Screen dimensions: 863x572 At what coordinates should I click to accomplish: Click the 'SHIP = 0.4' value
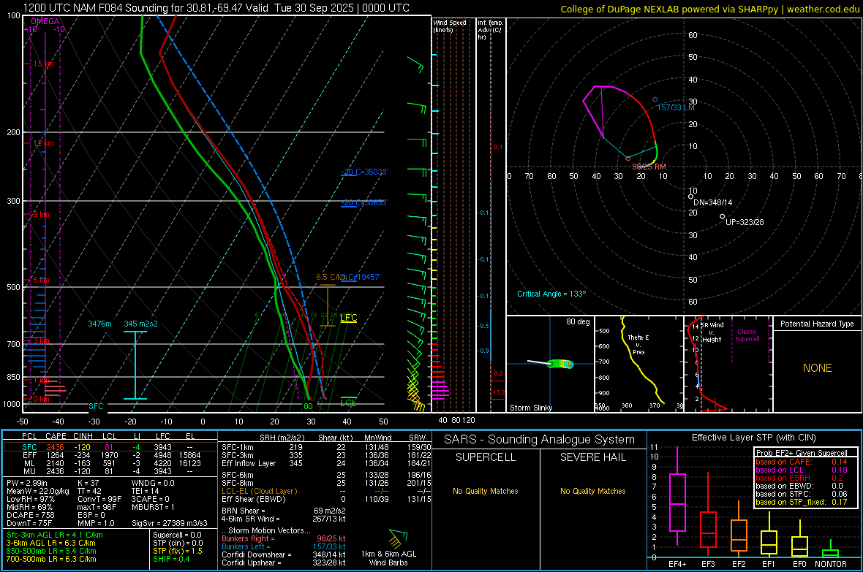point(171,559)
